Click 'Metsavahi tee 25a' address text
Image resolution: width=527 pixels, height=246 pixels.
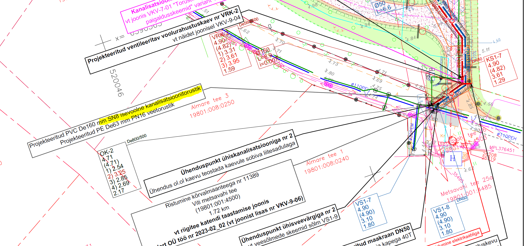467,186
